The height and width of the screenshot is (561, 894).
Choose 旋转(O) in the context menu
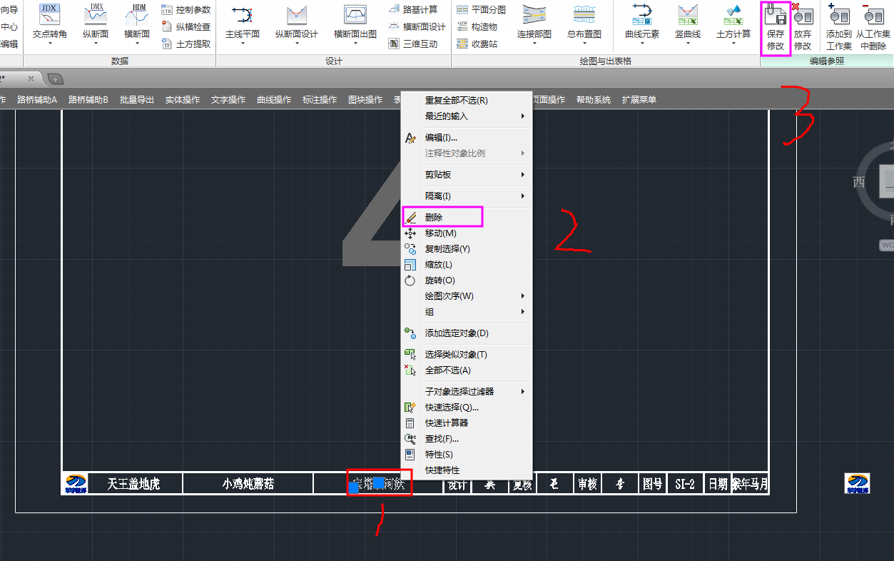467,280
